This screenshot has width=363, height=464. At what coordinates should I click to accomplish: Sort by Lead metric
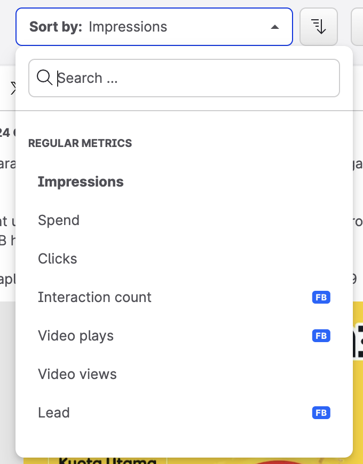click(54, 413)
